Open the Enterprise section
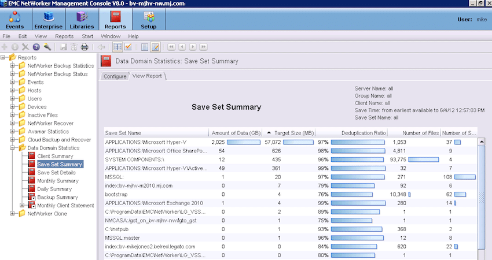 (48, 20)
